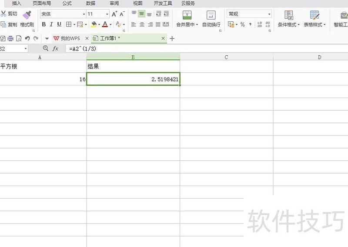The width and height of the screenshot is (348, 247).
Task: Toggle left text alignment
Action: (134, 24)
